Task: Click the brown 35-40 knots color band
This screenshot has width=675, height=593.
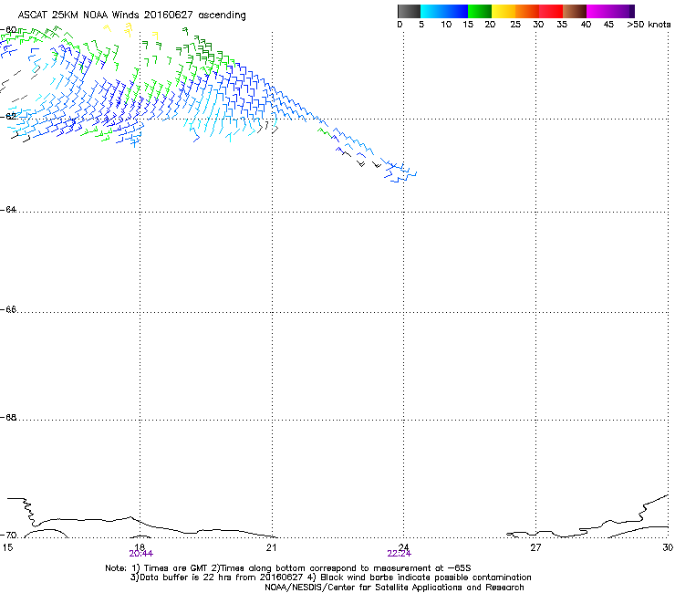Action: (x=575, y=11)
